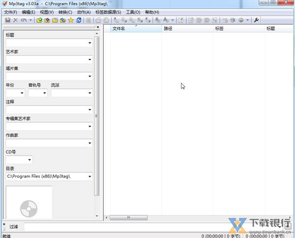Screen dimensions: 295x238
Task: Expand the 目录 directory path dropdown
Action: [x=90, y=176]
